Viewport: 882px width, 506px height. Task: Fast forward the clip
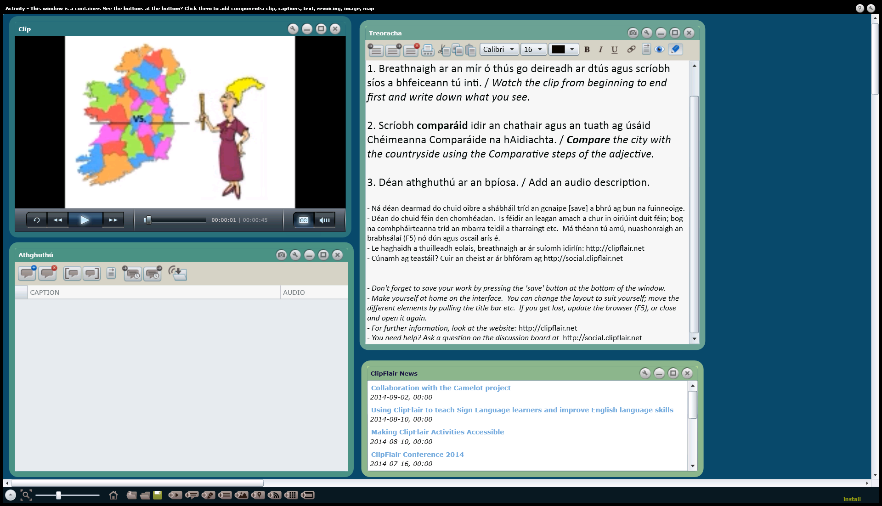113,220
